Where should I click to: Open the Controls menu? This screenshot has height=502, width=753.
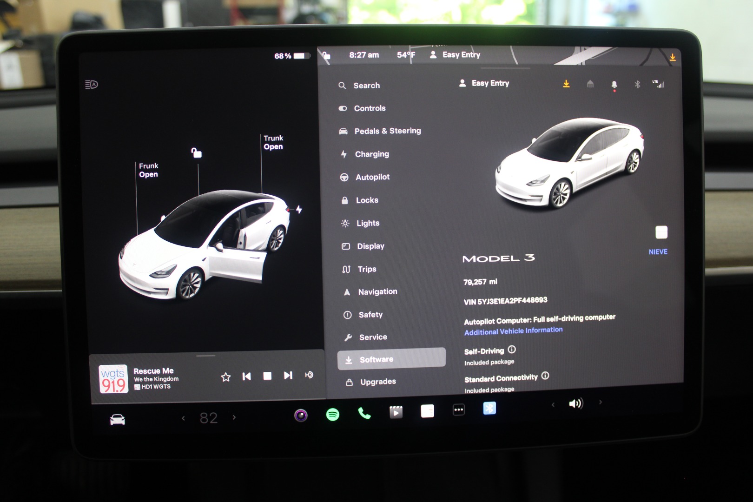[x=362, y=108]
